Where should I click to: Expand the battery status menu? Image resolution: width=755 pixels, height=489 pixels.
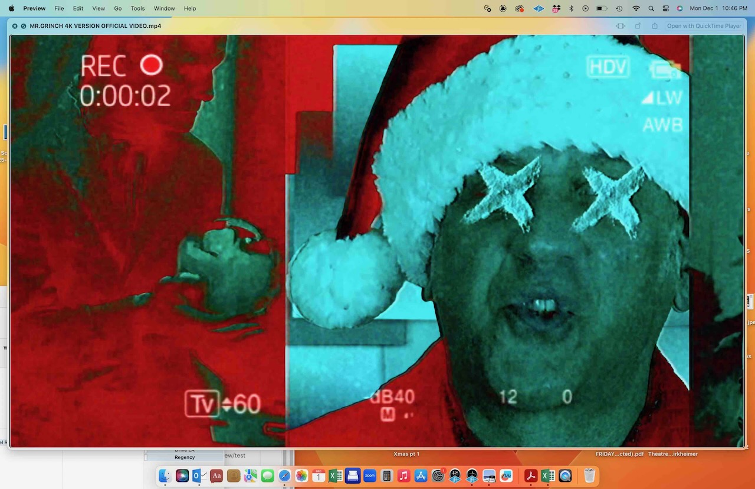[x=602, y=8]
